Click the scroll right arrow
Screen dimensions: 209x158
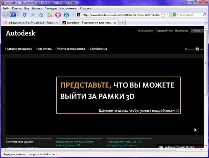(202, 150)
